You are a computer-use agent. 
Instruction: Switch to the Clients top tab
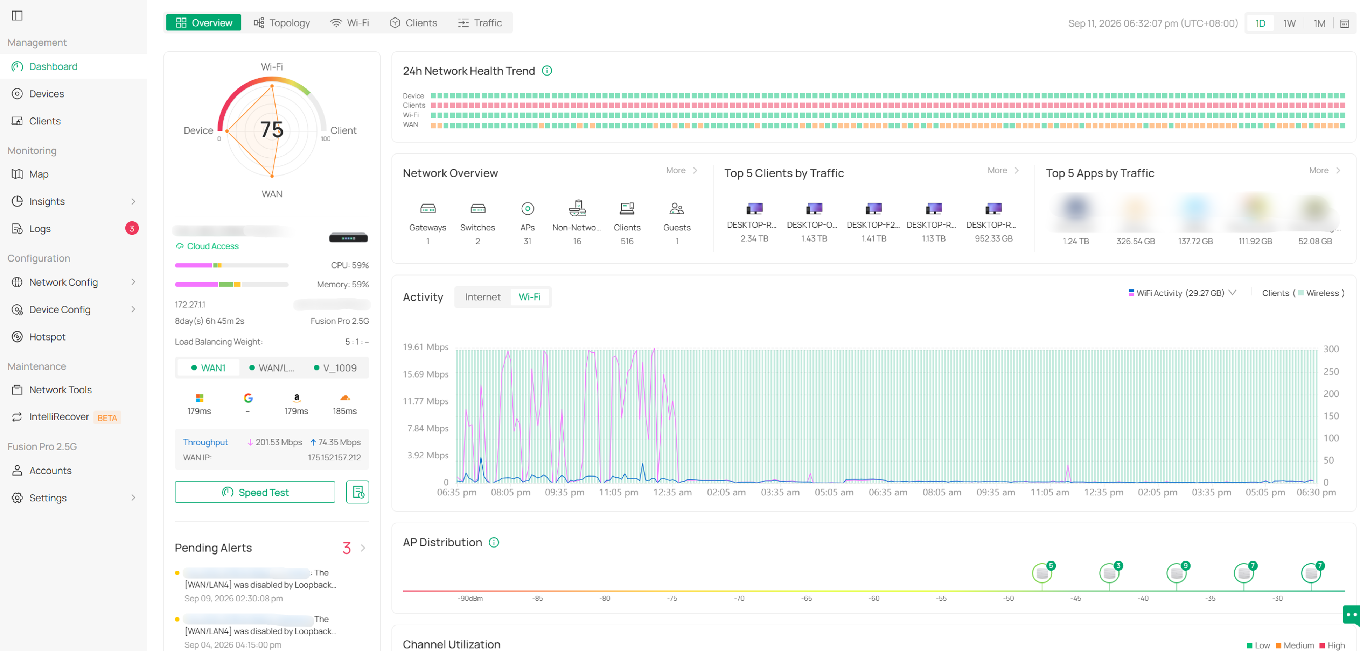[x=413, y=23]
